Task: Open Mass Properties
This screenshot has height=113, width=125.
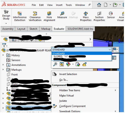Action: tap(86, 16)
